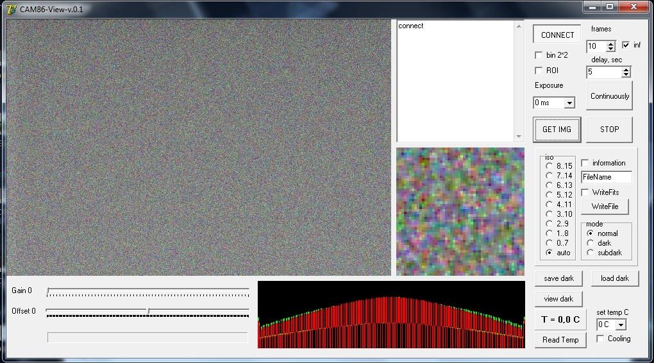This screenshot has width=654, height=363.
Task: Select iso 4..11 radio option
Action: tap(549, 204)
